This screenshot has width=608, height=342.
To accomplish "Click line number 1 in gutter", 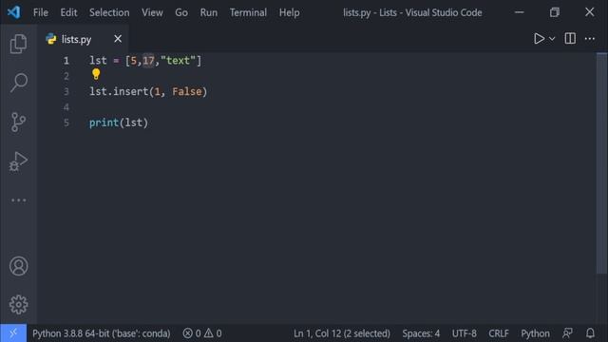I will click(x=66, y=61).
